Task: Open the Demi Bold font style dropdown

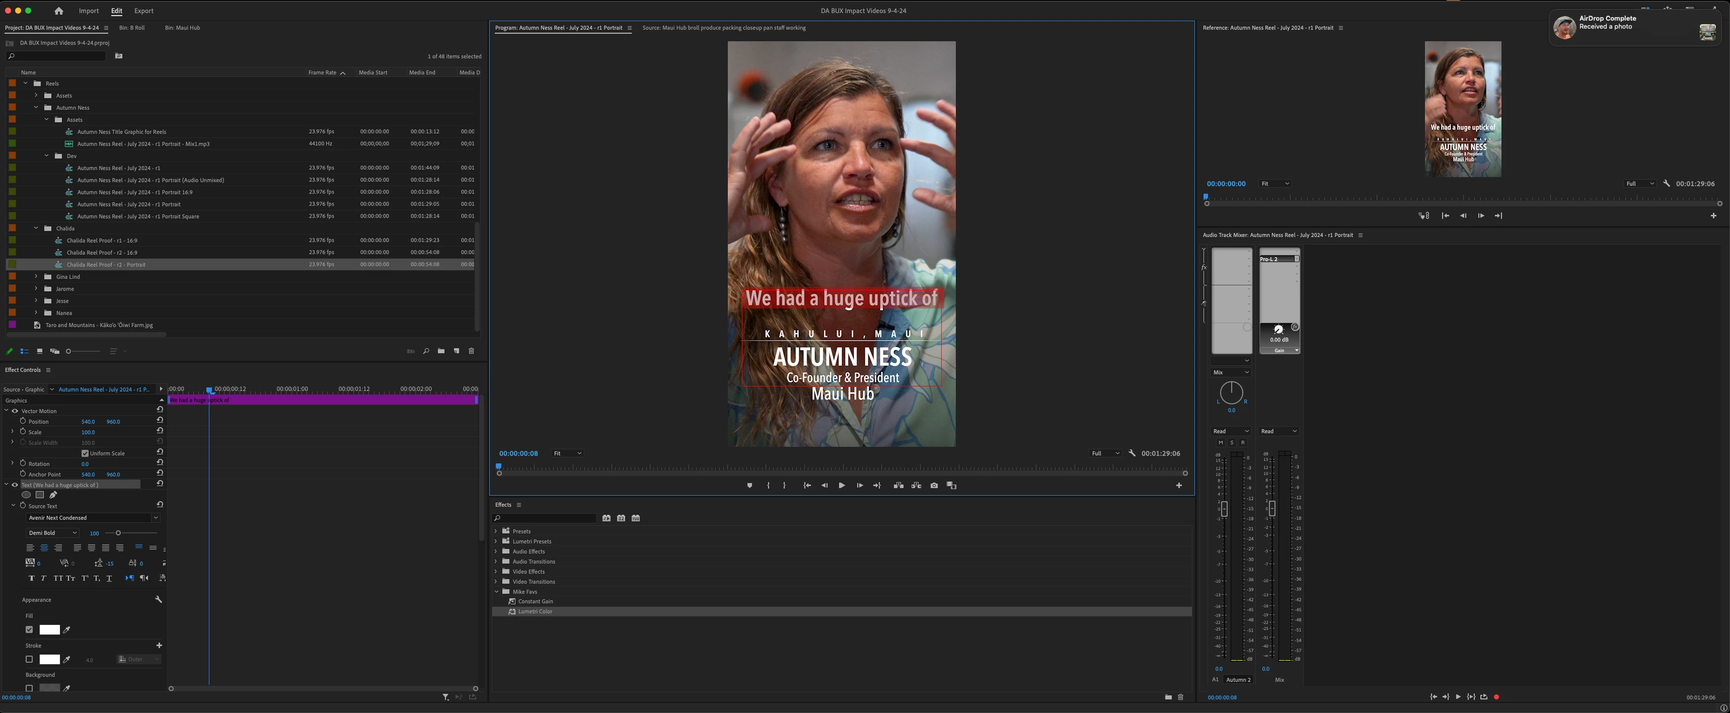Action: [x=52, y=533]
